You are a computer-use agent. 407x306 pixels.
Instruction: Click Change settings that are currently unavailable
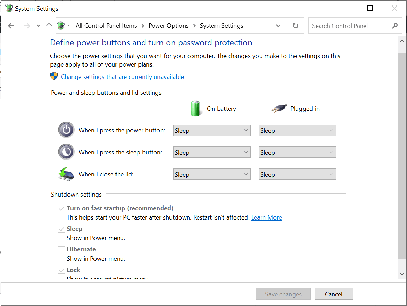122,77
